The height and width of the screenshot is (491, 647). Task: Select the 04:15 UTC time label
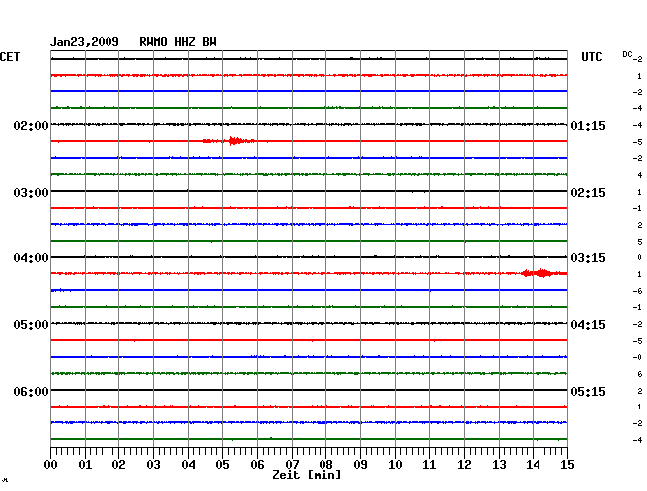coord(588,325)
